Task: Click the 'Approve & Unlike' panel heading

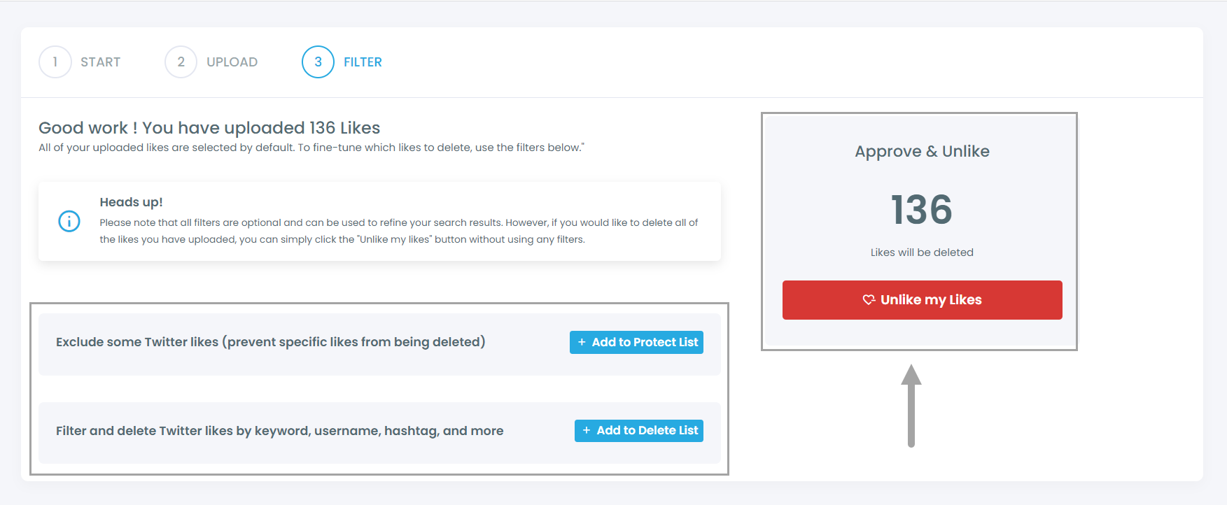Action: click(x=922, y=152)
